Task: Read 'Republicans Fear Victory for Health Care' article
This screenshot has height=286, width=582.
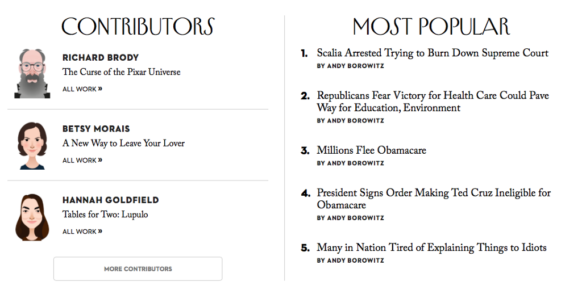Action: click(x=433, y=102)
